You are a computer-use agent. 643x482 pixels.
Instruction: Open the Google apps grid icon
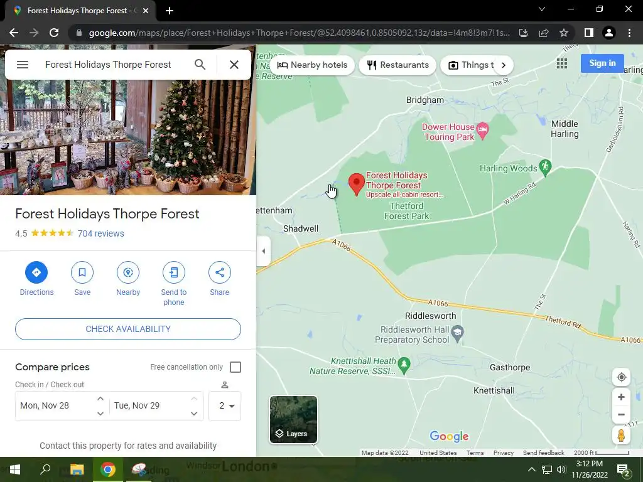562,63
